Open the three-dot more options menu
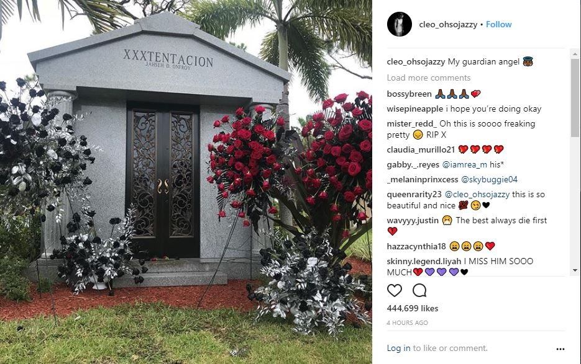581x364 pixels. (560, 349)
